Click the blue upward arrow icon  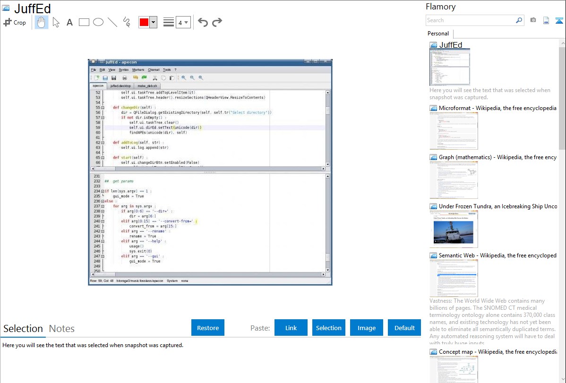[559, 21]
